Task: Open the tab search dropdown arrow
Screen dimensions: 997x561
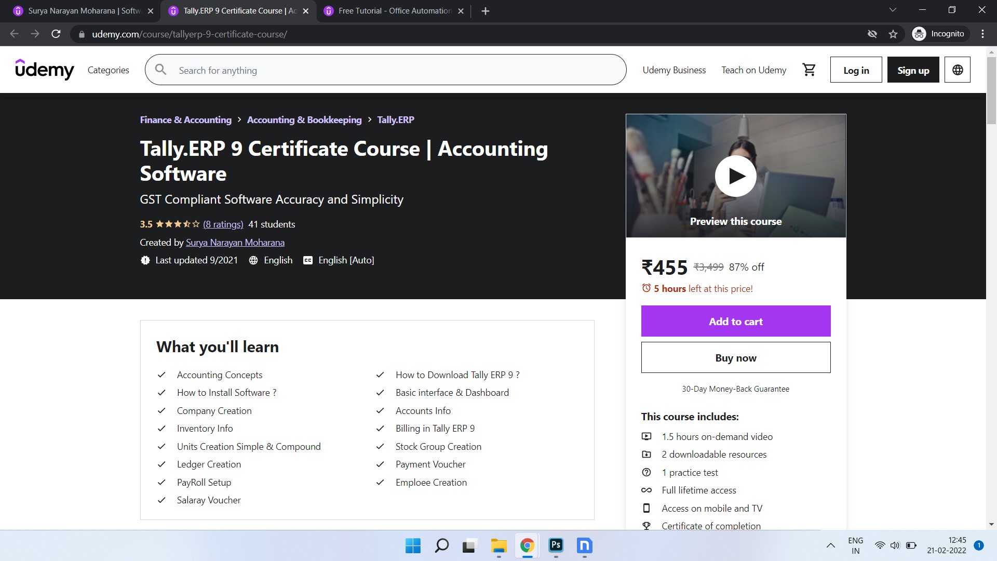Action: pyautogui.click(x=893, y=10)
